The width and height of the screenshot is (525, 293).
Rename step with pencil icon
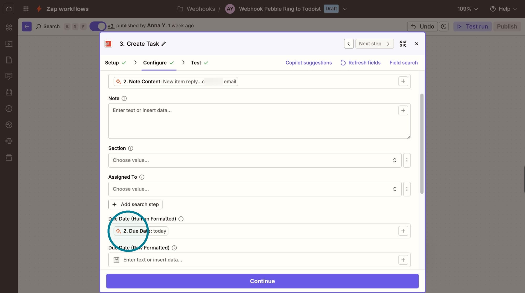click(164, 44)
